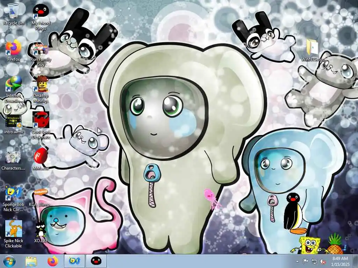Open the Windows Start menu
This screenshot has width=358, height=268.
click(x=9, y=261)
